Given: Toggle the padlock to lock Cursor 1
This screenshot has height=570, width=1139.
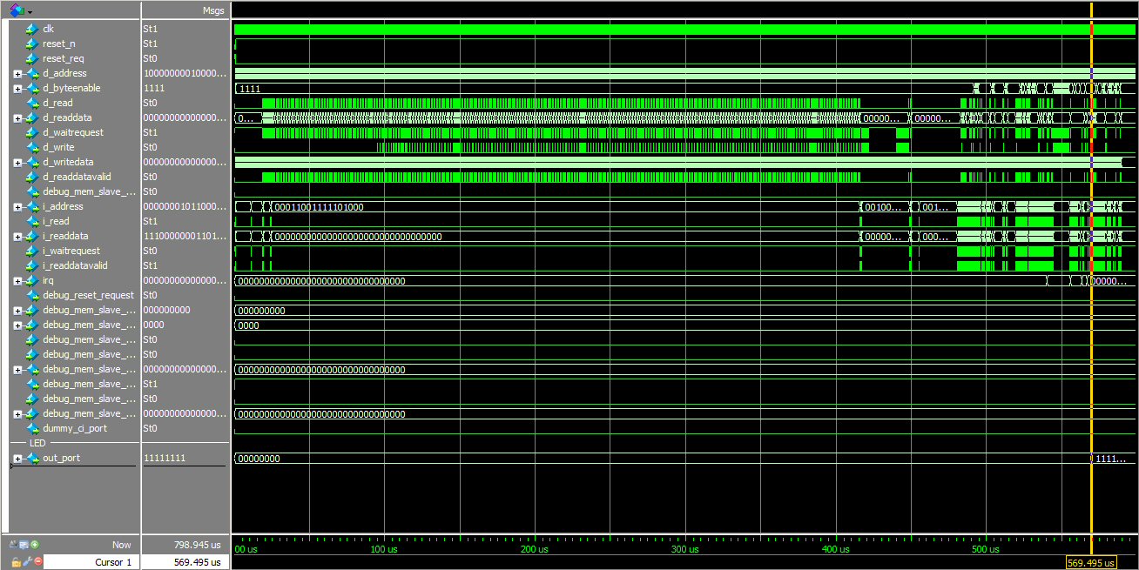Looking at the screenshot, I should point(16,562).
